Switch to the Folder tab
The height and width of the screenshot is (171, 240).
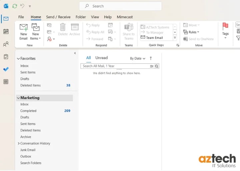(81, 17)
